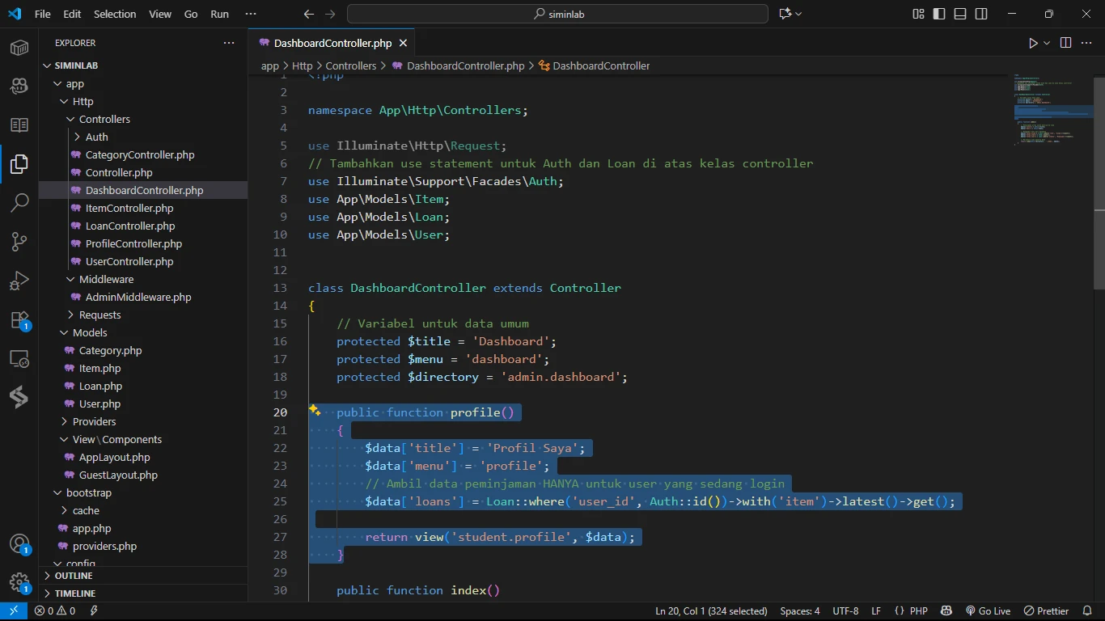Click the Manage settings gear icon
This screenshot has height=621, width=1105.
pyautogui.click(x=19, y=582)
